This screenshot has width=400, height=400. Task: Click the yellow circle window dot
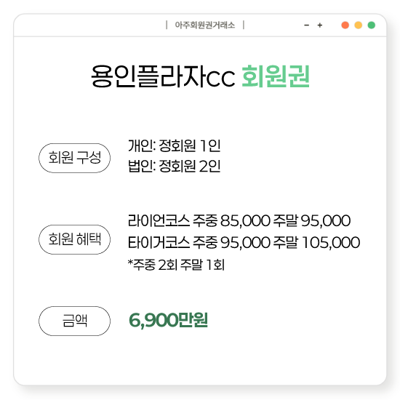click(x=359, y=25)
